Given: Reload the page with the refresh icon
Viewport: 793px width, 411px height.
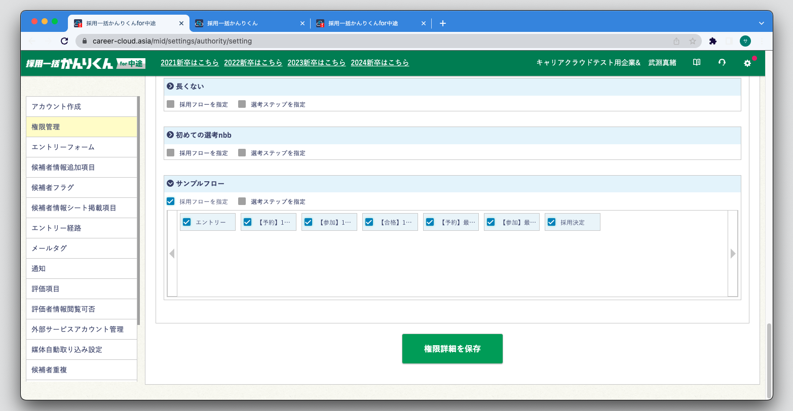Looking at the screenshot, I should 64,41.
